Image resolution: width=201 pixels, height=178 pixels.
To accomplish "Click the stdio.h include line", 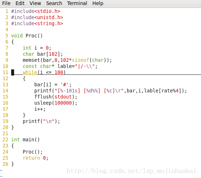I will pos(36,11).
